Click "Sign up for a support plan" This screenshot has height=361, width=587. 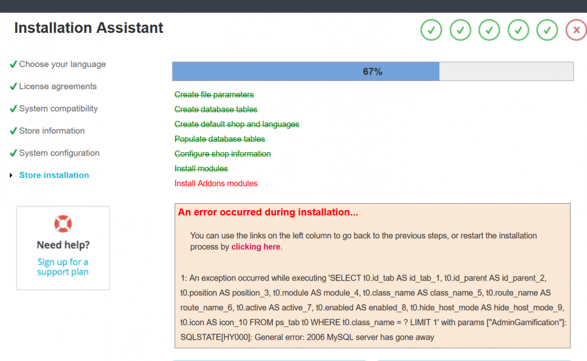[x=63, y=267]
